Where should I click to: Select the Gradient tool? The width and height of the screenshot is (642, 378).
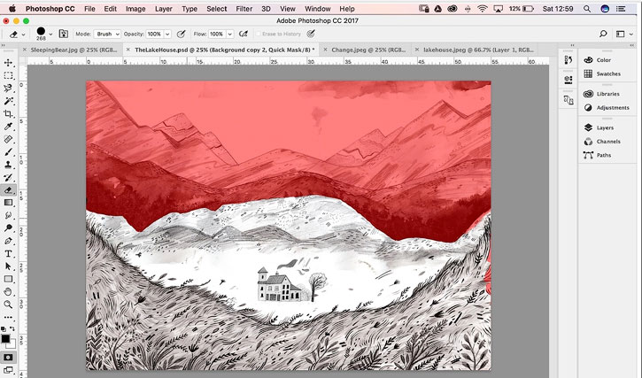8,203
